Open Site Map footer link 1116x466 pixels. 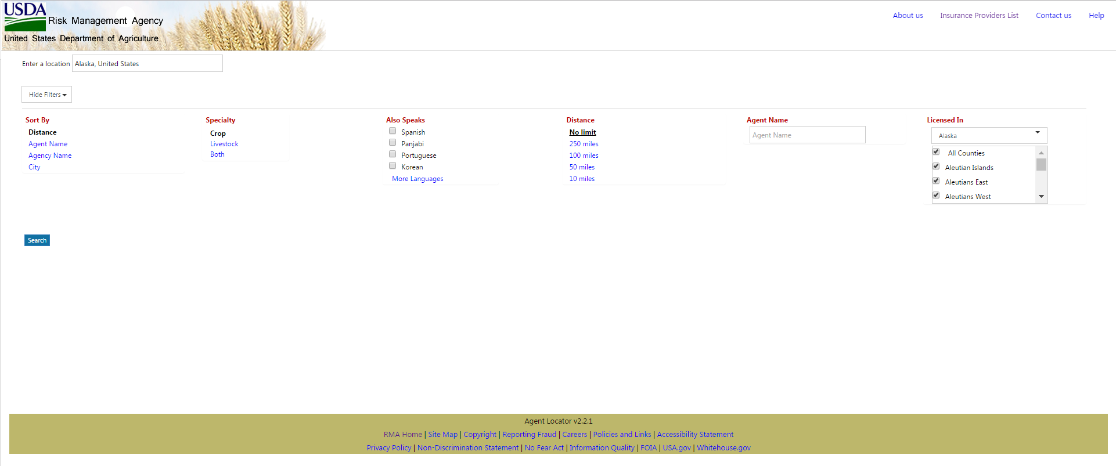442,435
